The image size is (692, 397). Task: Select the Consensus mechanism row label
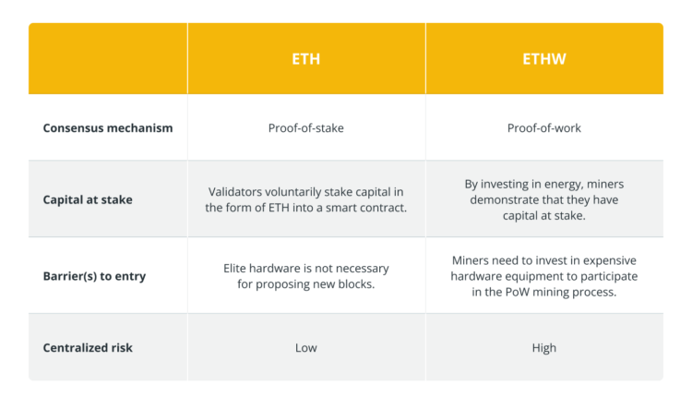(x=108, y=127)
